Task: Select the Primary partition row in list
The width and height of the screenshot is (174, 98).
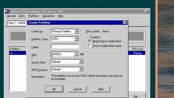Action: [137, 53]
